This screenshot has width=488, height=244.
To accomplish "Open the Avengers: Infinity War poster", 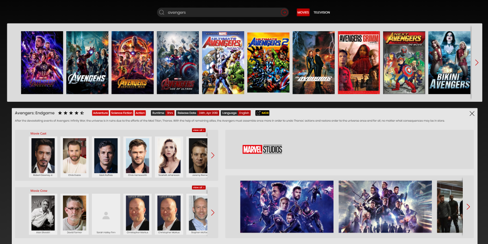I will tap(133, 62).
